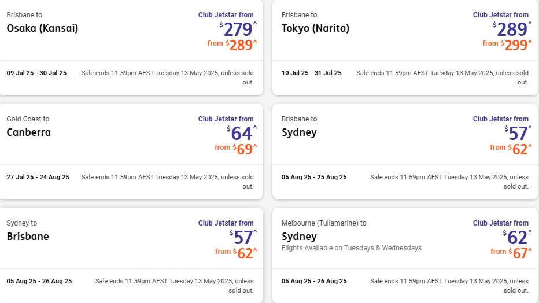Click Sale ends text on Sydney to Brisbane card

pos(174,286)
